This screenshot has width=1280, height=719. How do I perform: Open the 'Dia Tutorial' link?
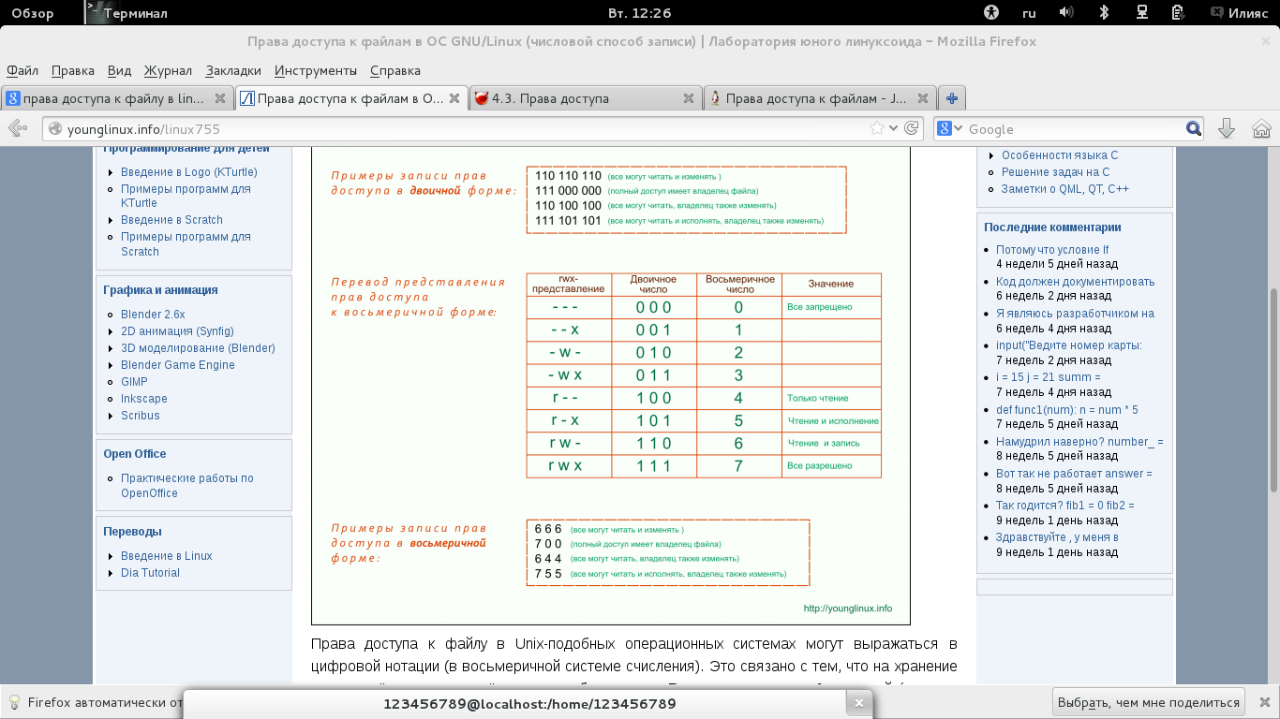pos(150,573)
